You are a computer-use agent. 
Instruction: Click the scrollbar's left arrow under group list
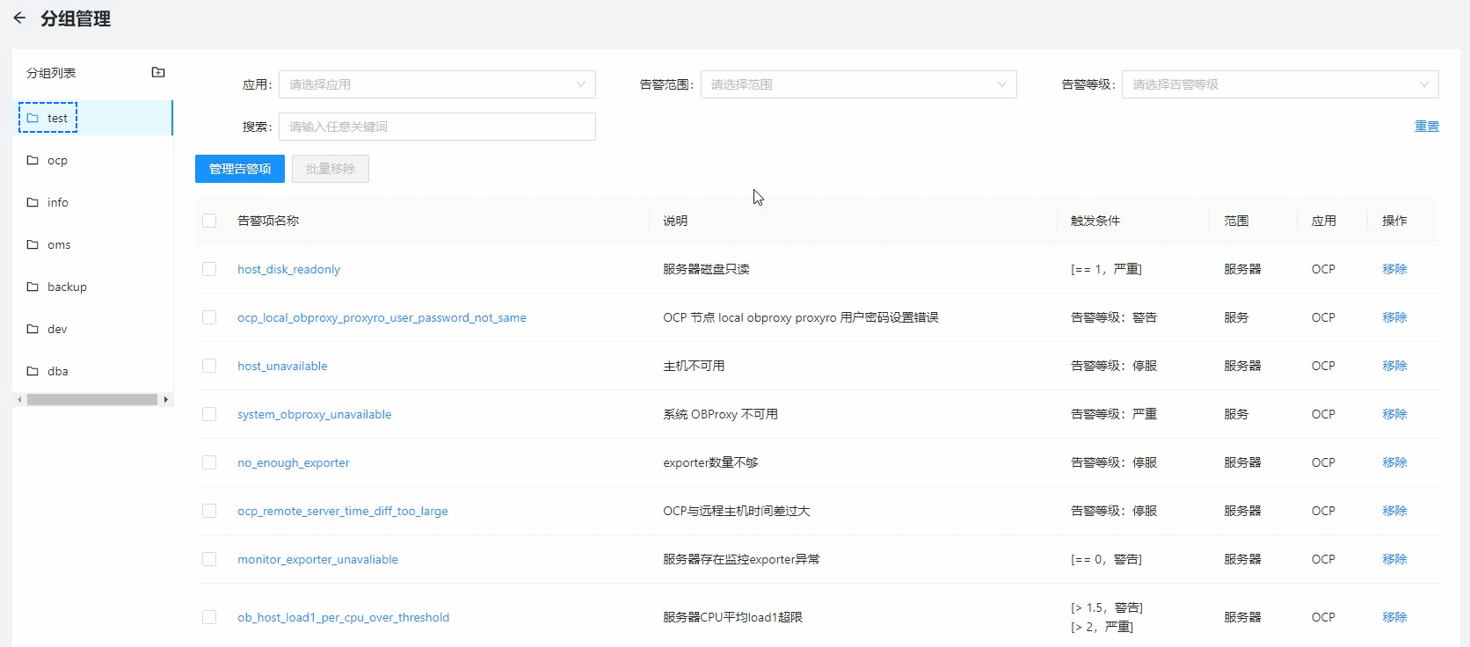tap(19, 400)
